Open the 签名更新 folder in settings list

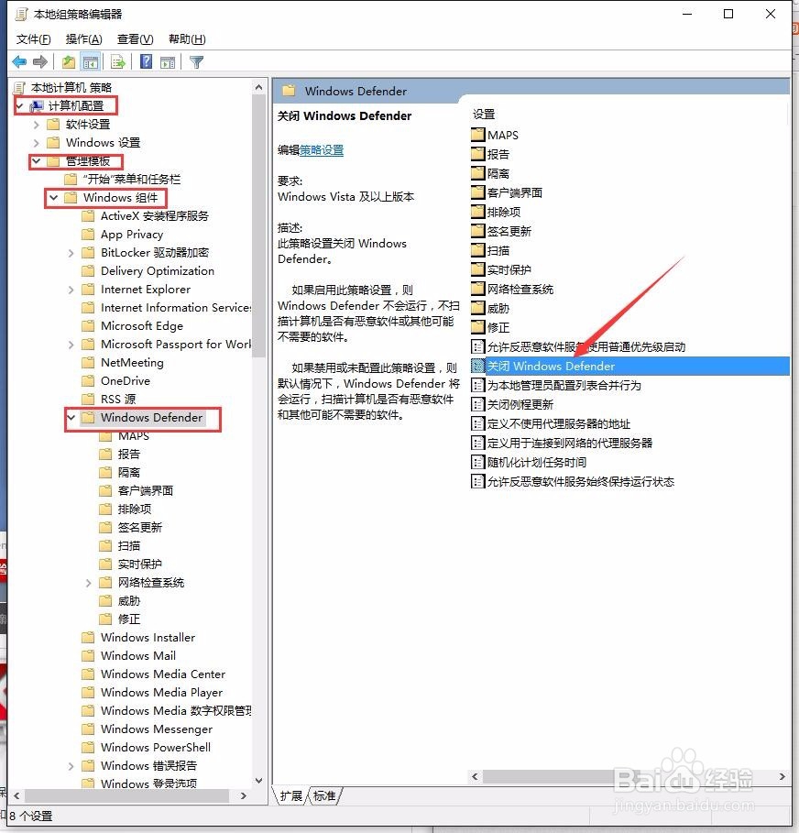pos(501,231)
